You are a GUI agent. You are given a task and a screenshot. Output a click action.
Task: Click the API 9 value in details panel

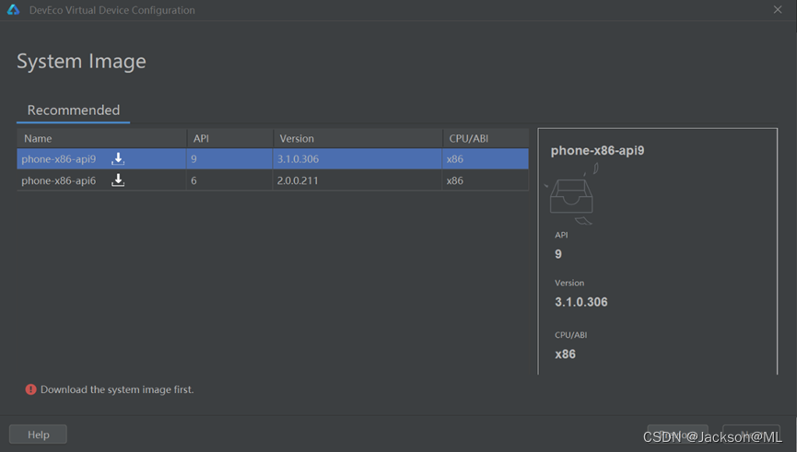pos(558,254)
